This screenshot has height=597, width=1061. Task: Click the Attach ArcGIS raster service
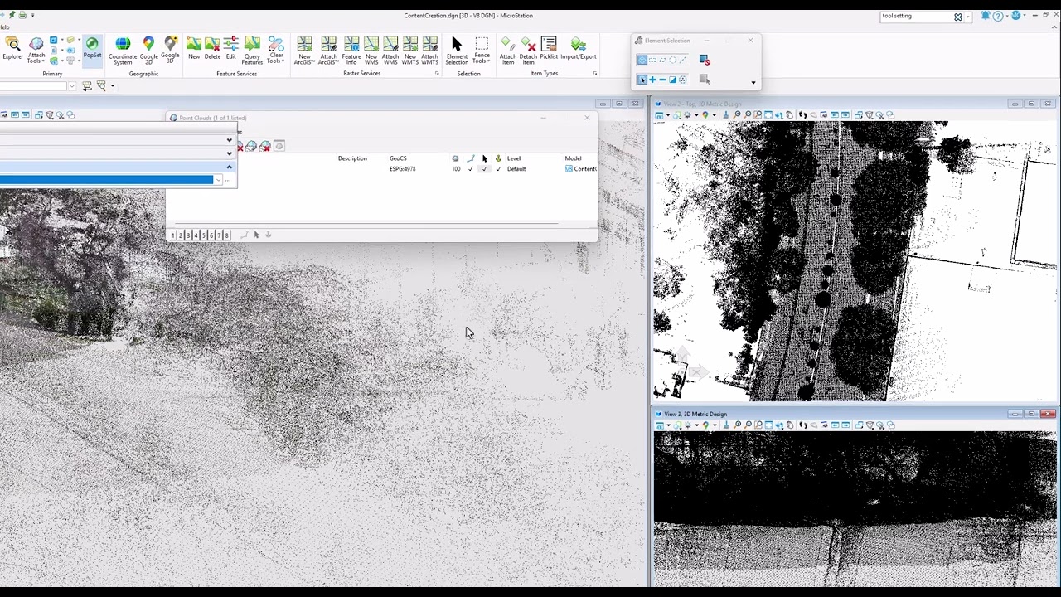click(x=328, y=51)
